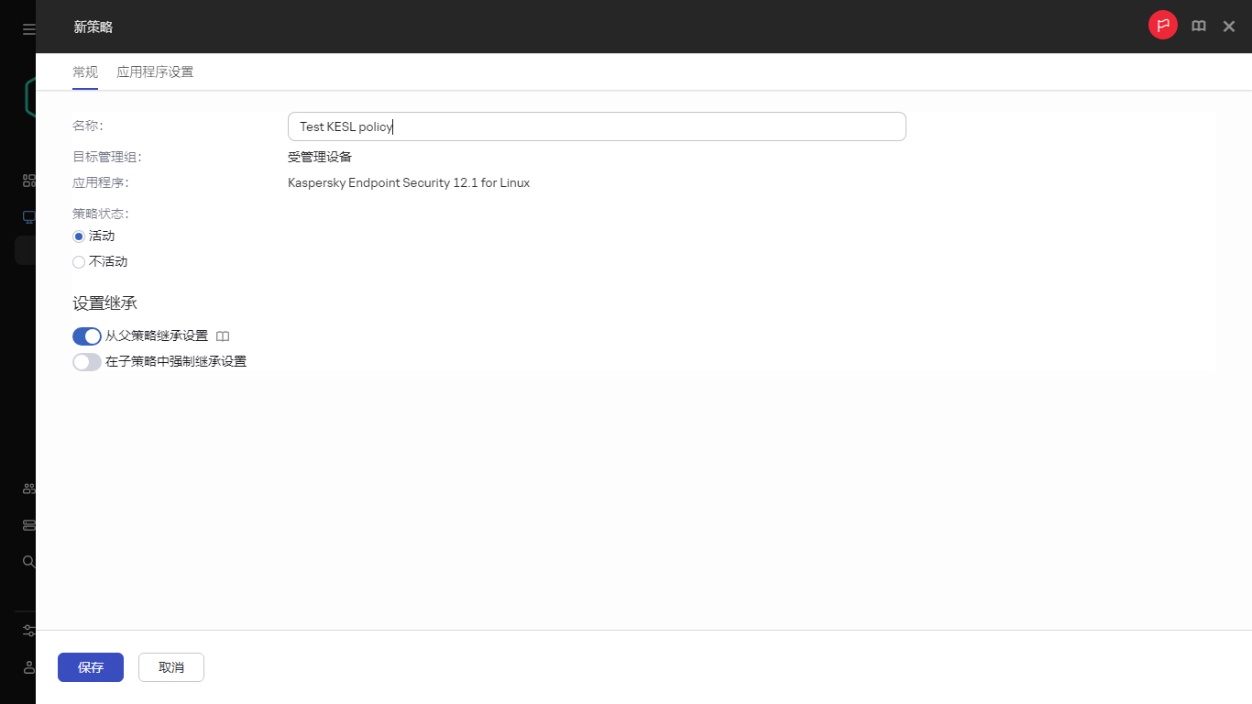Open the 常规 tab
Screen dimensions: 1252x704
pyautogui.click(x=84, y=71)
